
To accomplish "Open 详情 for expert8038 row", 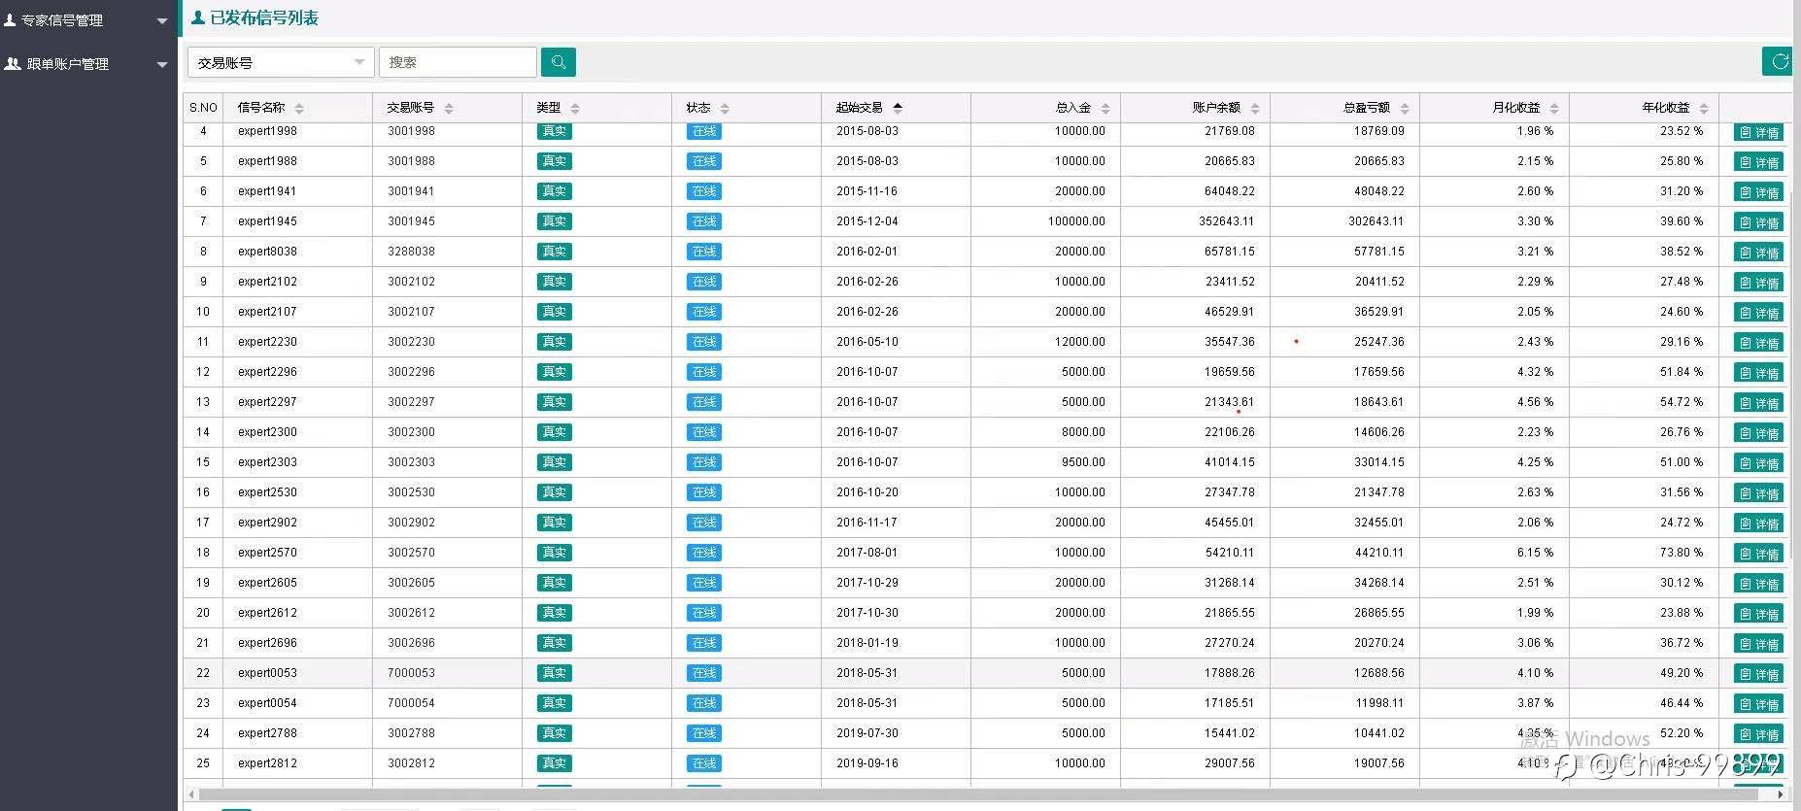I will [x=1758, y=253].
